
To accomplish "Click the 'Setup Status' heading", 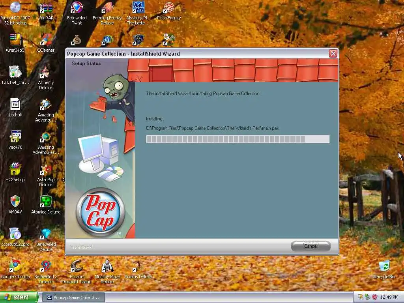I will [86, 64].
